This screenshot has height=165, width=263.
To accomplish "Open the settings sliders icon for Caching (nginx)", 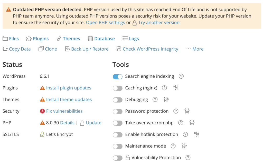I will tap(175, 88).
